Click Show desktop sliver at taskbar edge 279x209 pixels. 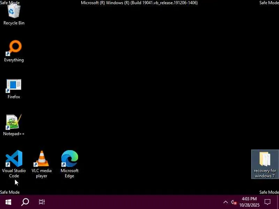point(278,202)
